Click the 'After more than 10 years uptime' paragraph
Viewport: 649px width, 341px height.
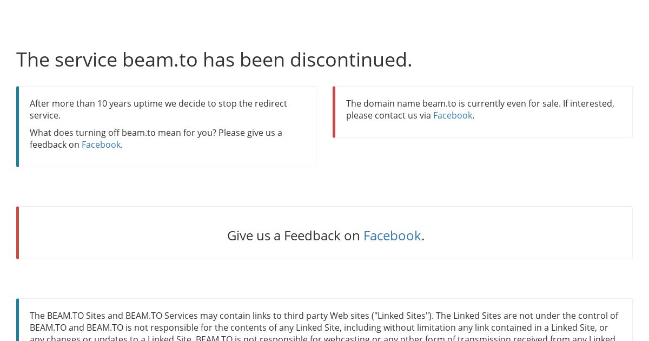(158, 109)
